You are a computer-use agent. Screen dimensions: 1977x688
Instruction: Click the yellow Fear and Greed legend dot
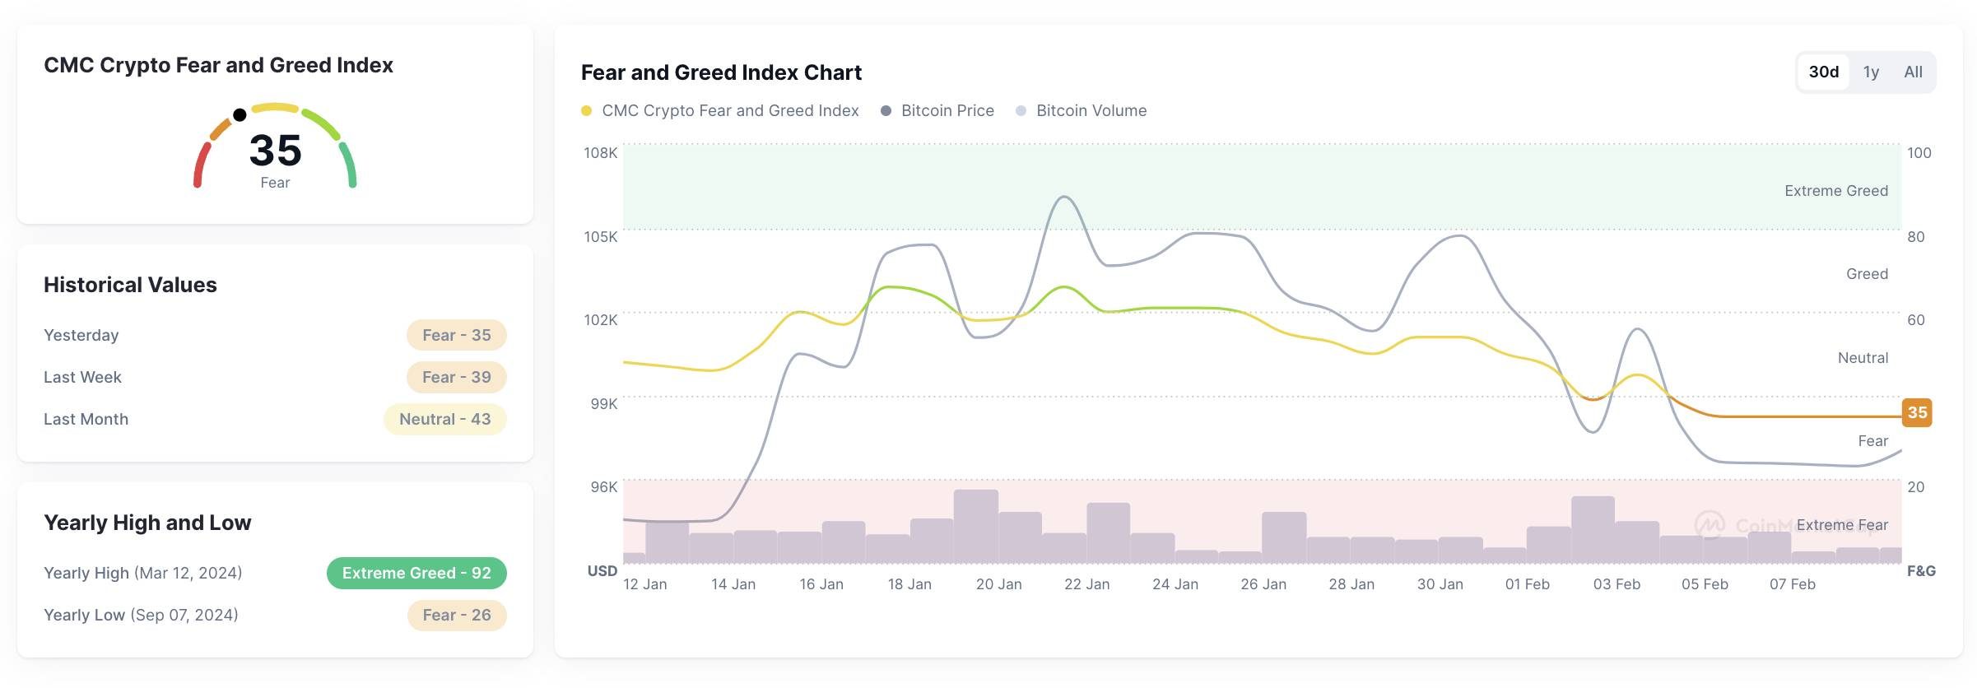586,111
